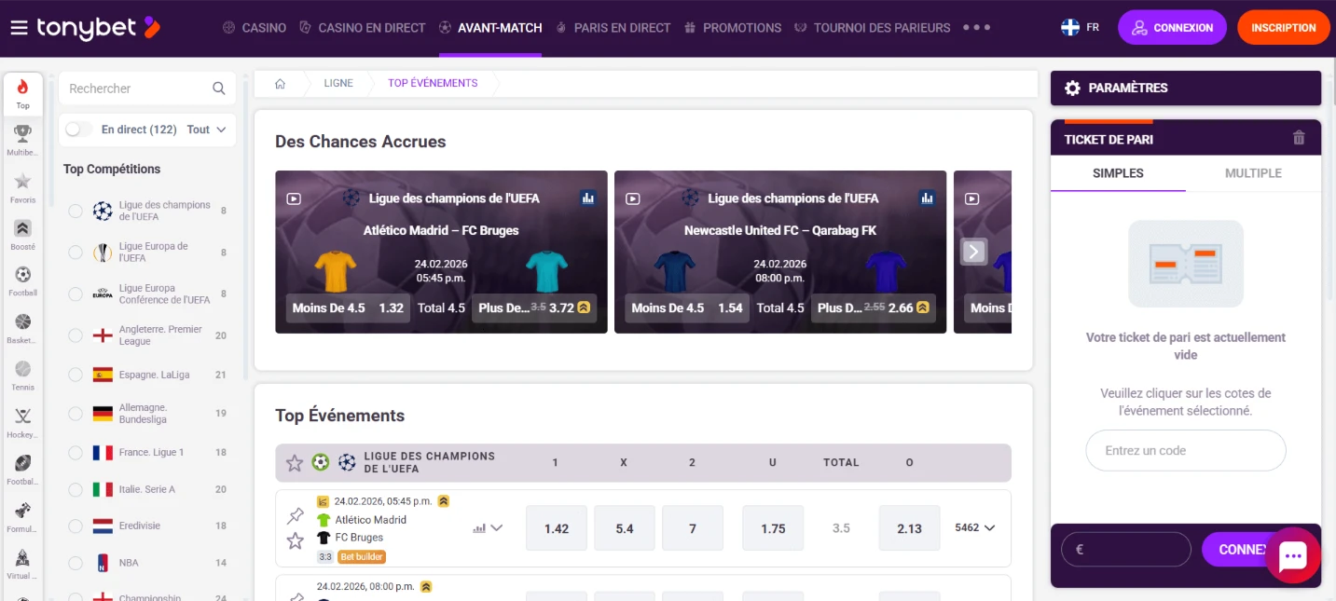Open the Hockey category in sidebar
This screenshot has width=1336, height=601.
22,419
